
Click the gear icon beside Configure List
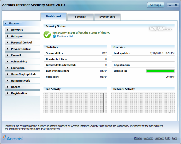pos(54,36)
